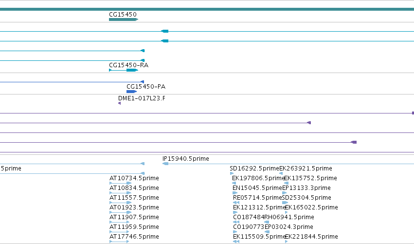
Task: Select the AT10834.5prime arrow glyph
Action: [120, 193]
